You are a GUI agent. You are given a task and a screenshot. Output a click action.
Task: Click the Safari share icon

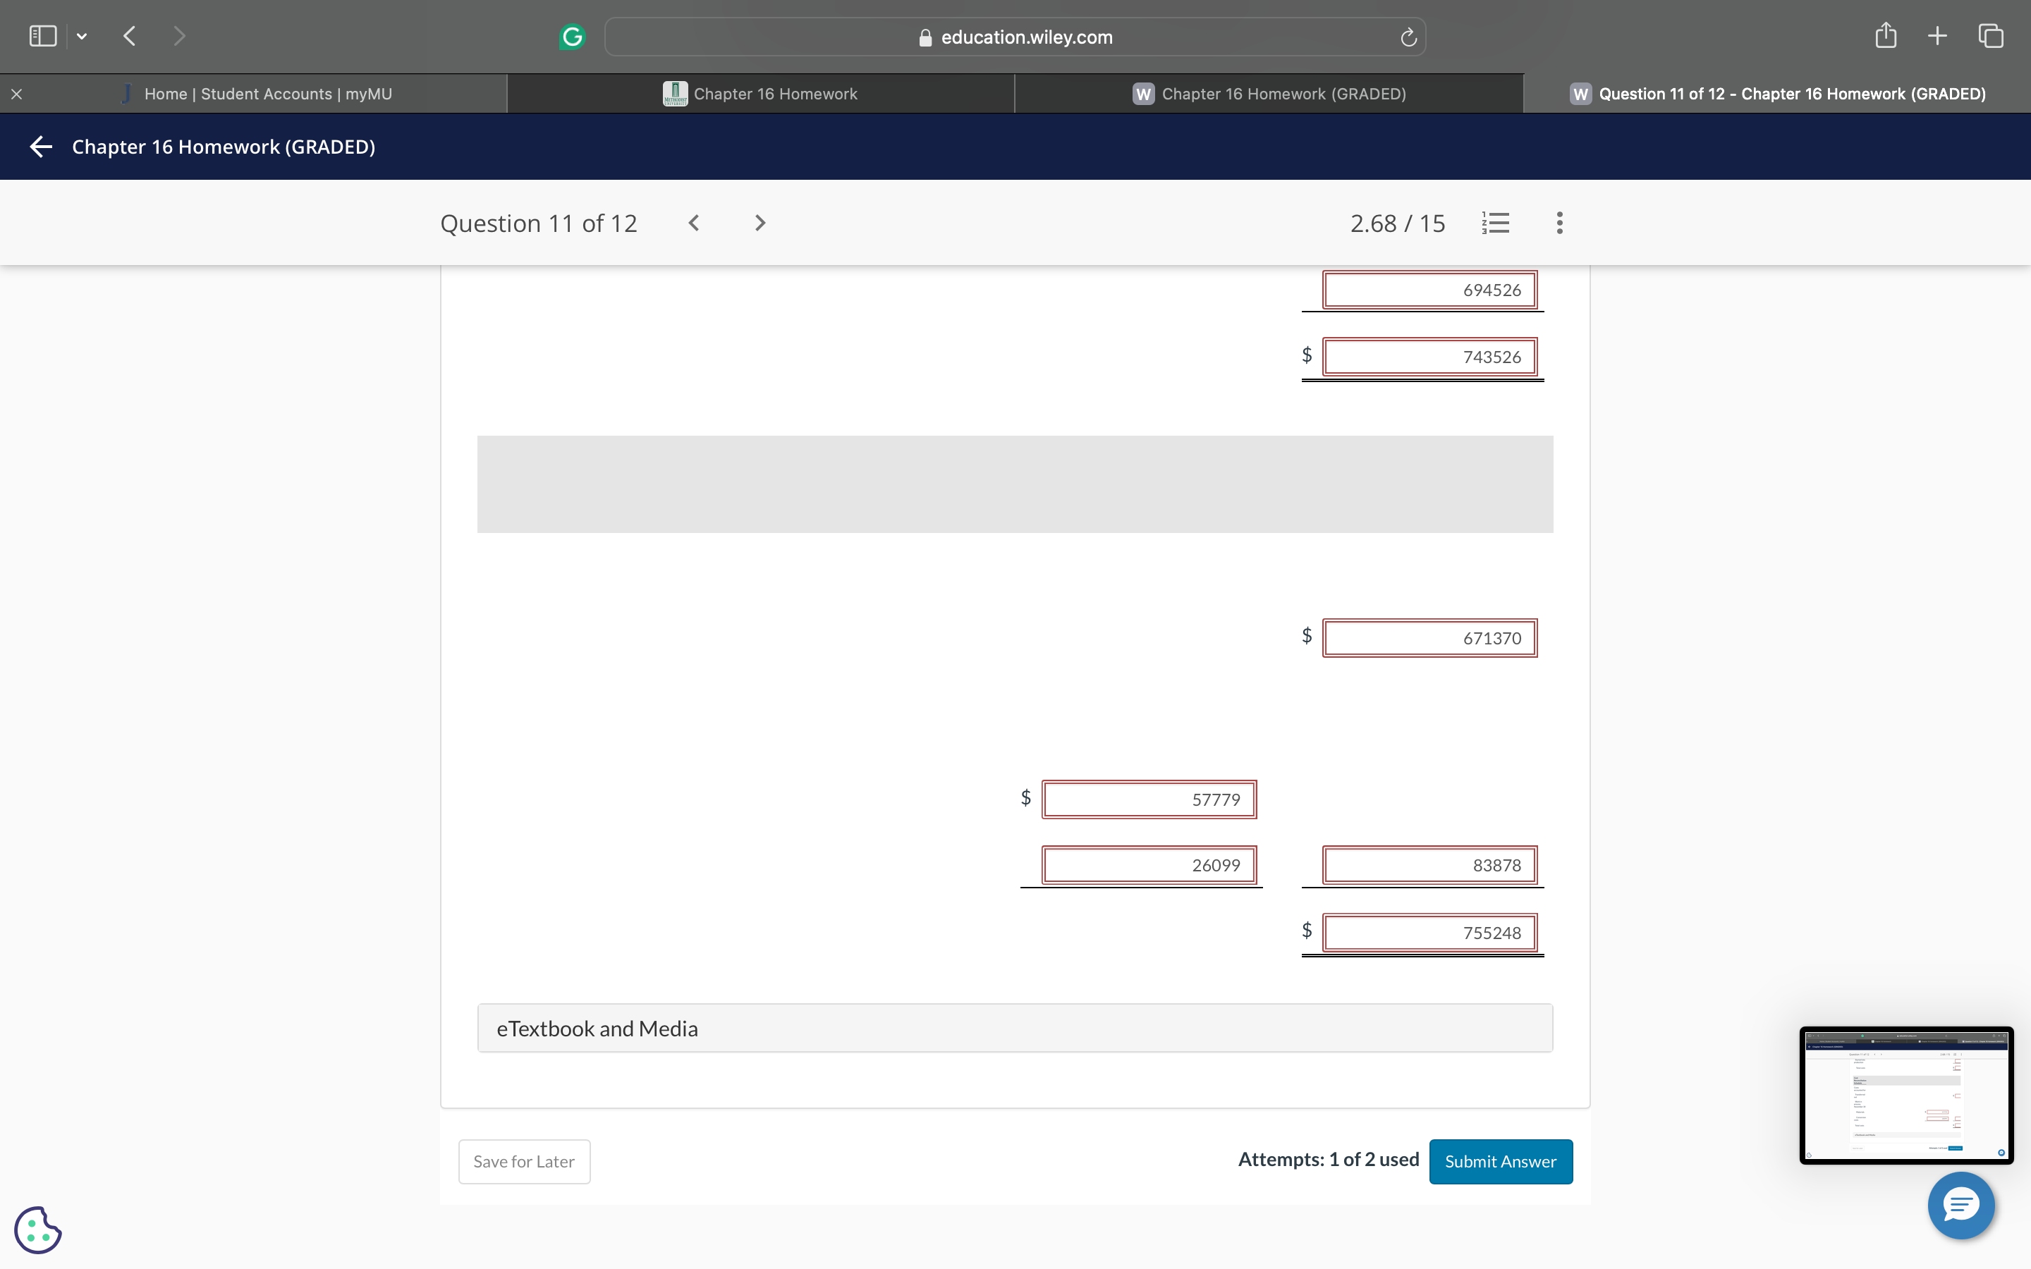[1885, 36]
